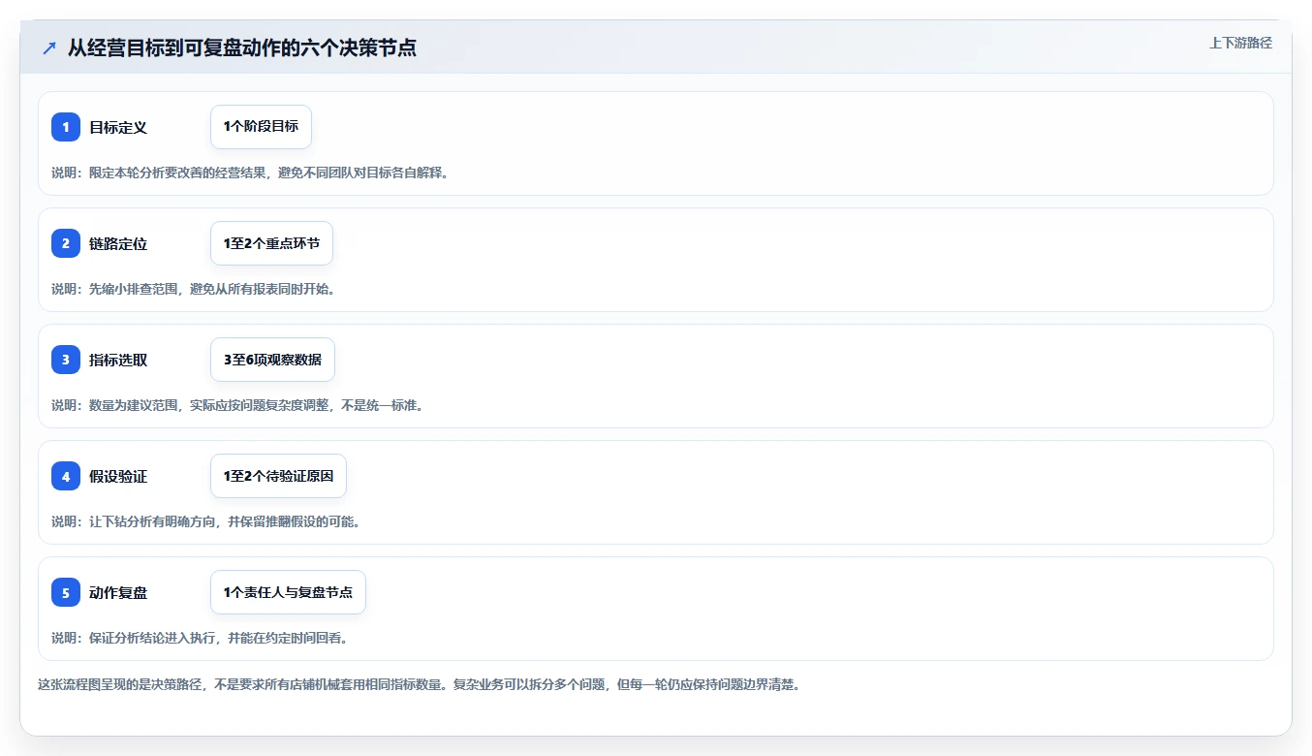This screenshot has height=756, width=1312.
Task: Click the note '让下钻分析有明确方向'
Action: (x=153, y=521)
